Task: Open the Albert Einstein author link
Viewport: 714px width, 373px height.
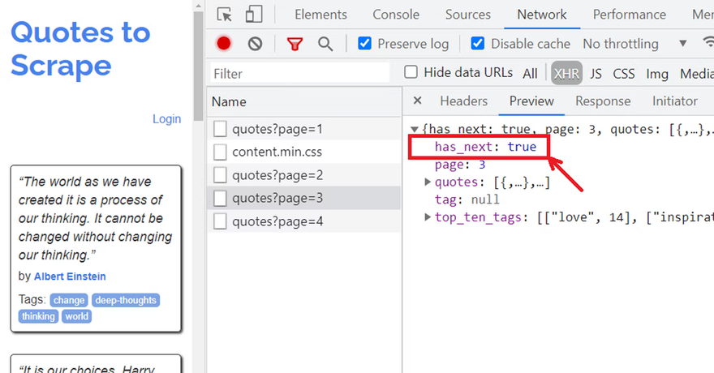Action: coord(70,277)
